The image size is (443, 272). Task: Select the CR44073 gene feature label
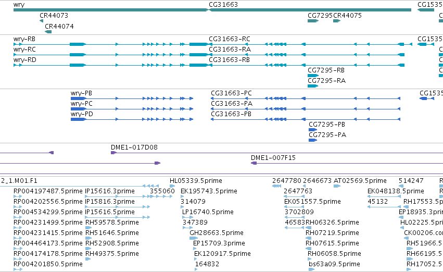pyautogui.click(x=54, y=16)
